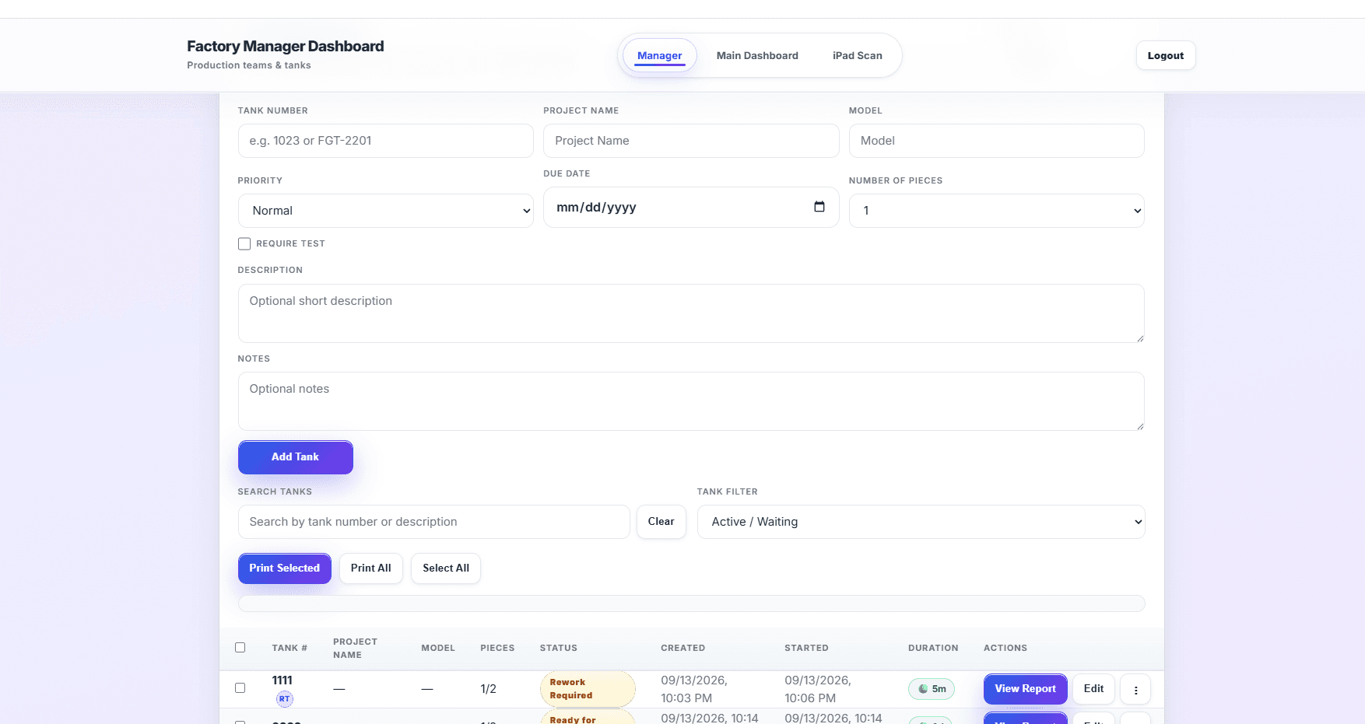Switch to the Manager tab

pyautogui.click(x=660, y=56)
